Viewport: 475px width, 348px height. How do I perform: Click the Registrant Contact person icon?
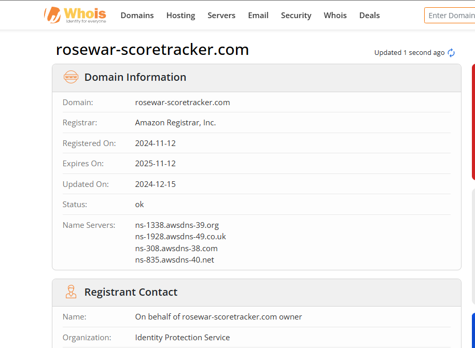click(71, 292)
